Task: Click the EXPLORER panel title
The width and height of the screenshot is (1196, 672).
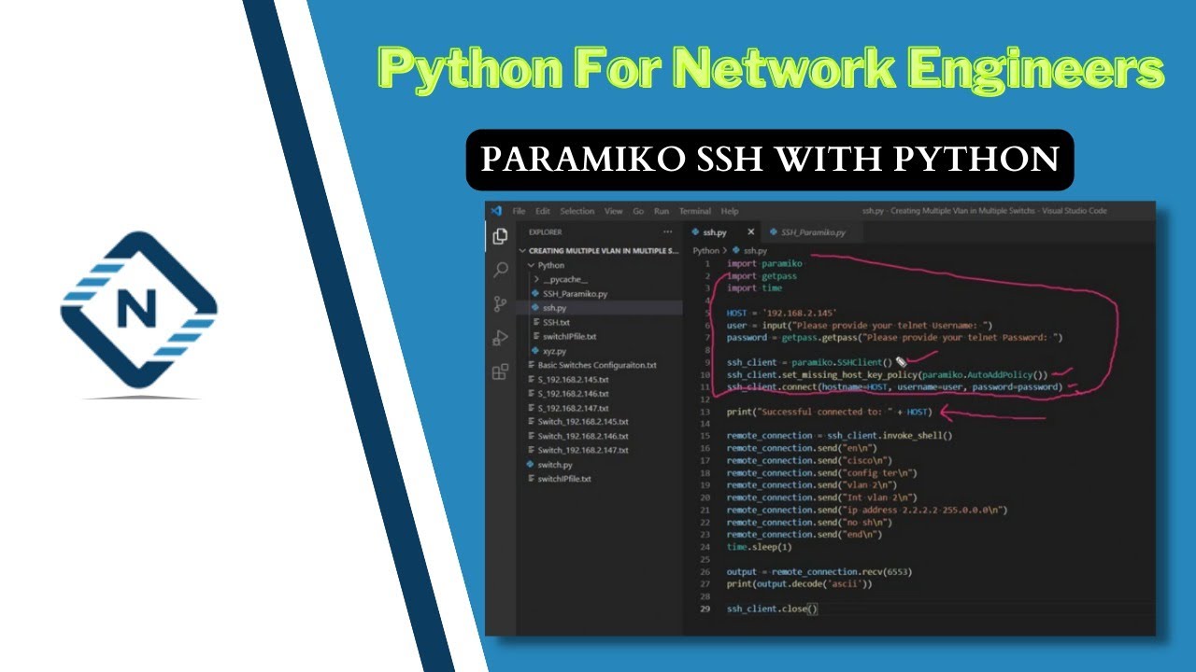Action: point(546,231)
